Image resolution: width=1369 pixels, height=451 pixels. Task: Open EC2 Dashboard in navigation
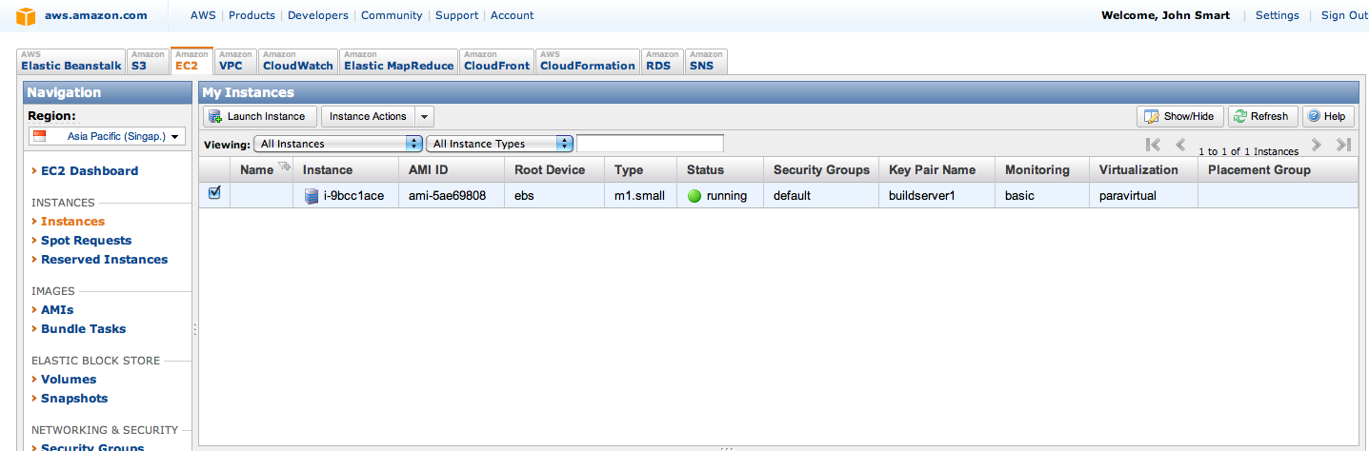(90, 171)
